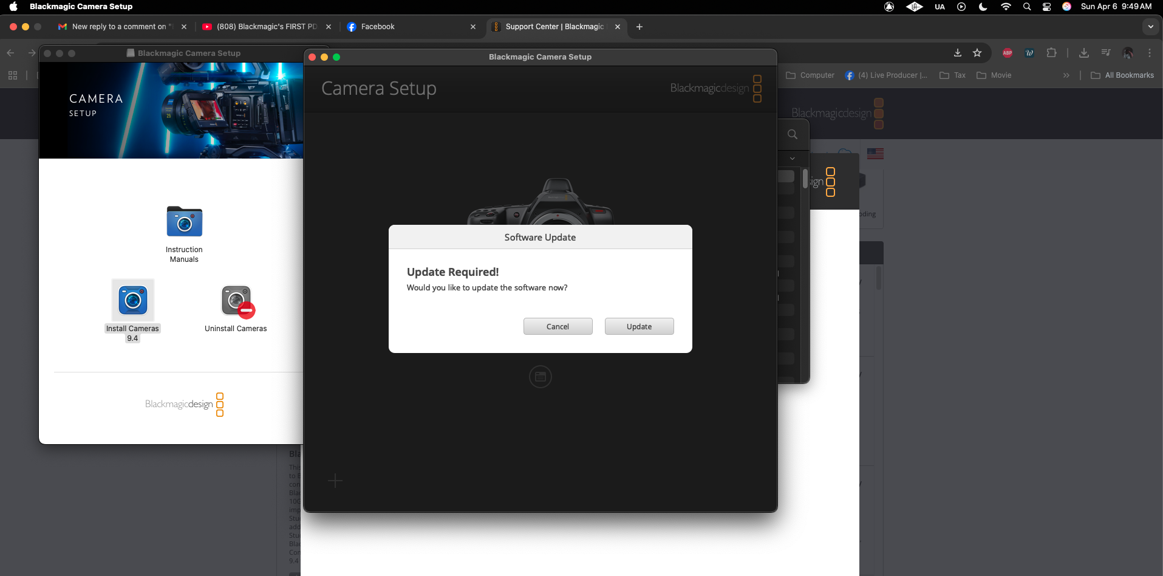Open the Uninstall Cameras icon

point(237,301)
